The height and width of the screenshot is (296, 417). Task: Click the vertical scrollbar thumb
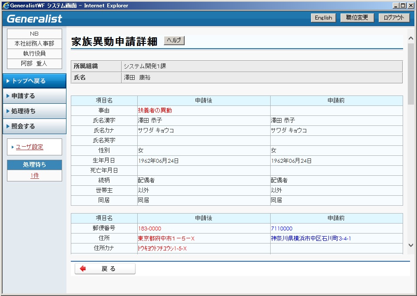pyautogui.click(x=410, y=74)
